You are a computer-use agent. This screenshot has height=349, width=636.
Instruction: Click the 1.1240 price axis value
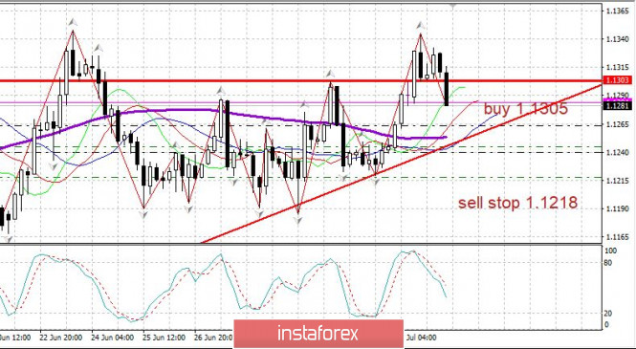(x=618, y=152)
